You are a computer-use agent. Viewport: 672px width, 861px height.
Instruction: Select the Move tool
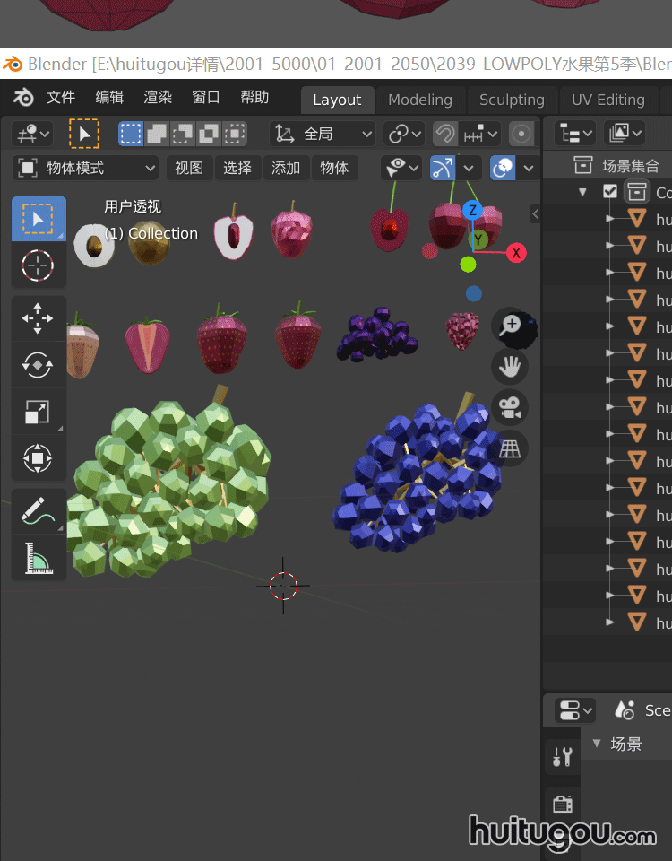(x=38, y=318)
